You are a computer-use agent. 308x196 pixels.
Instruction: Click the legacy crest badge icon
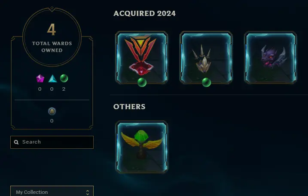52,111
